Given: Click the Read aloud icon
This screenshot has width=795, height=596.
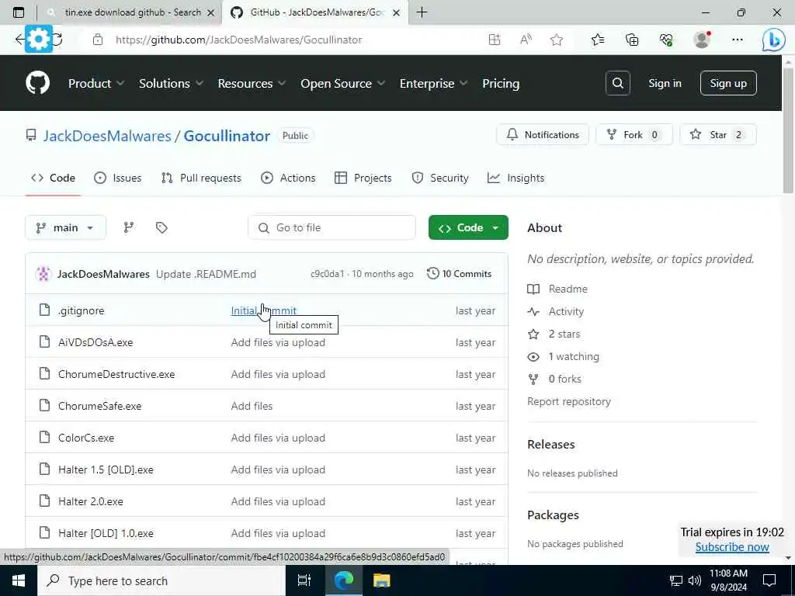Looking at the screenshot, I should coord(526,40).
